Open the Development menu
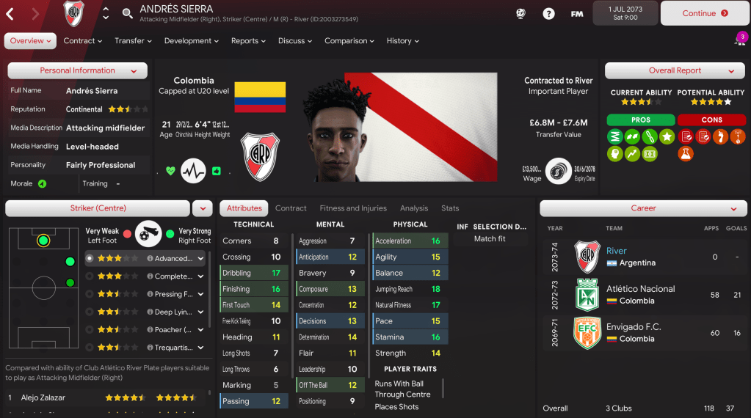 tap(191, 41)
